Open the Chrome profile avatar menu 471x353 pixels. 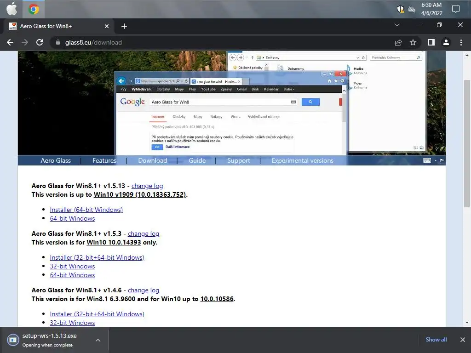click(446, 42)
